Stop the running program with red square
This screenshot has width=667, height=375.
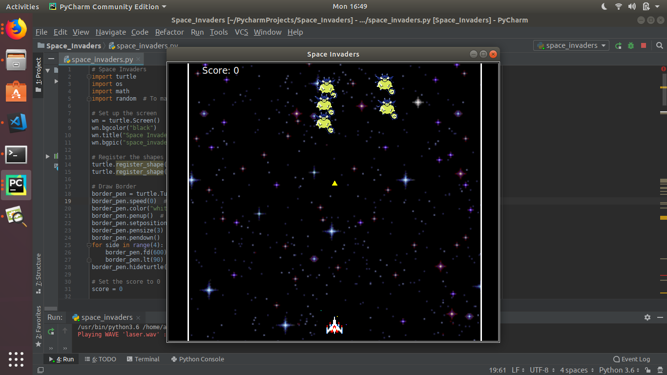(644, 45)
